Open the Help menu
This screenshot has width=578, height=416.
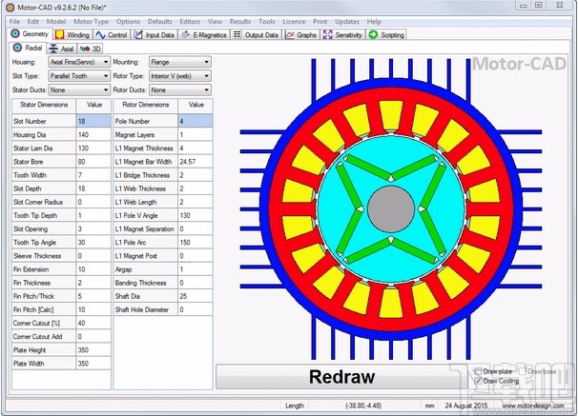[374, 21]
